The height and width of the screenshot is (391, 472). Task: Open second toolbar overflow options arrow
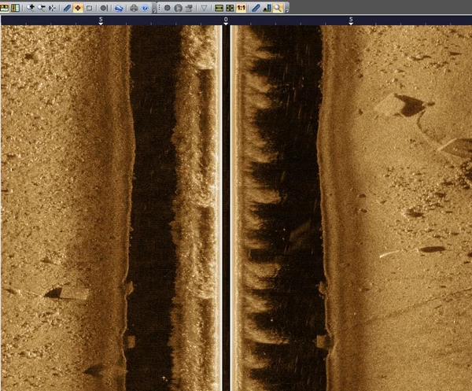[286, 11]
